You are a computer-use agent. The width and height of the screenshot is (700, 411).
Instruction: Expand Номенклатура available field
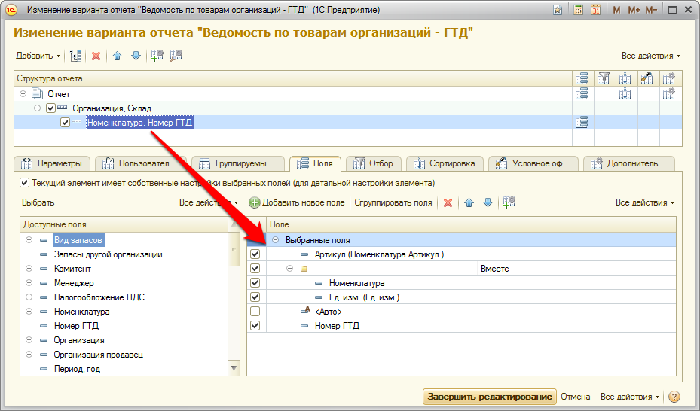(x=29, y=311)
